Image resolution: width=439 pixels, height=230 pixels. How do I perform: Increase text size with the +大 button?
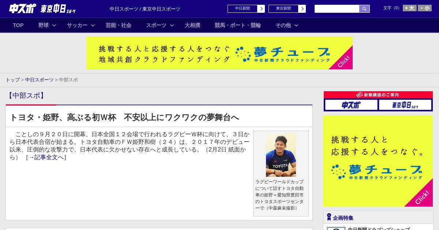tap(410, 8)
